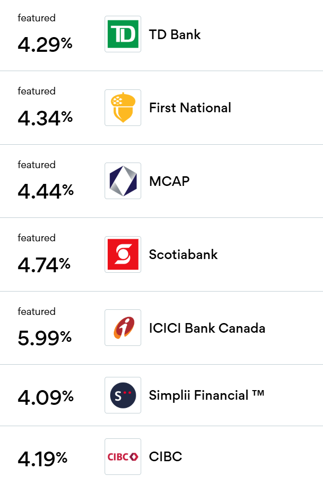Select the Scotiabank lender name
Screen dimensions: 323x480
click(x=183, y=254)
